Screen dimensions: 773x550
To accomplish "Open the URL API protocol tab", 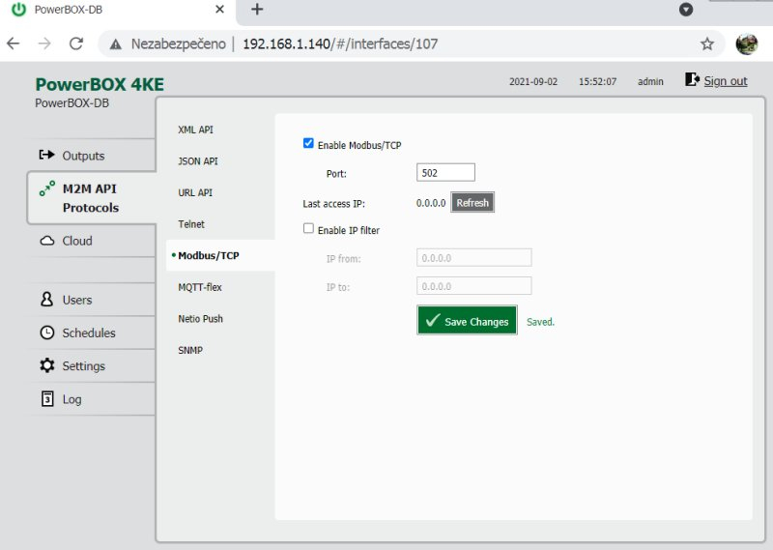I will (195, 193).
